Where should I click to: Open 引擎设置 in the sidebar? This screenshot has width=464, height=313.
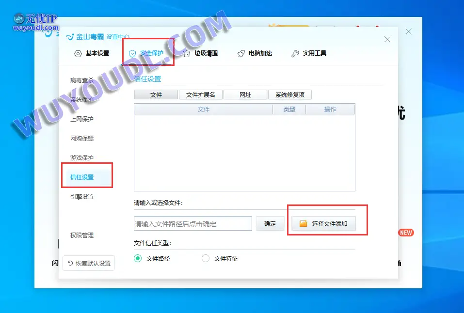tap(82, 197)
